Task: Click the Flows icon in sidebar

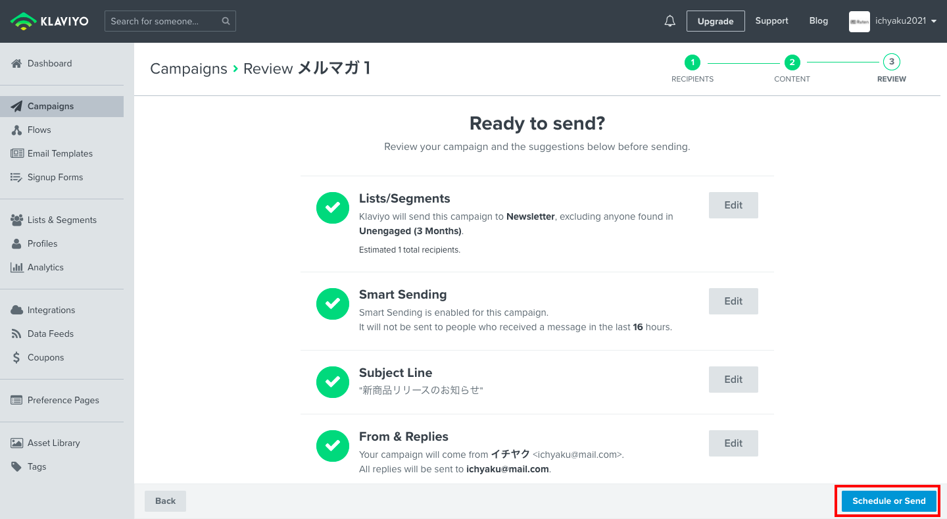Action: (x=17, y=130)
